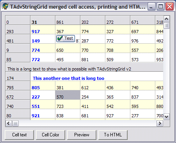Screen dimensions: 176x143
Task: Select the bold blue cell 149
Action: [x=43, y=39]
